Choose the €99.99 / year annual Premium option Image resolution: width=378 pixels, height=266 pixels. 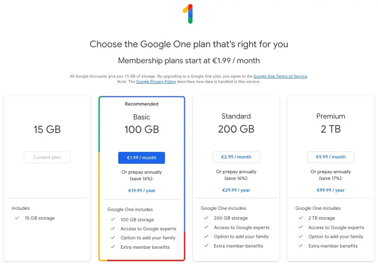pyautogui.click(x=330, y=190)
